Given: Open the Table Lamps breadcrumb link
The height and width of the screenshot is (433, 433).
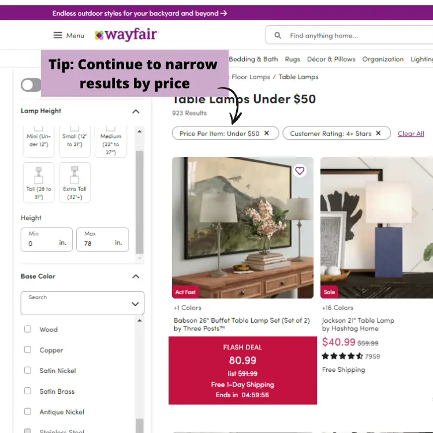Looking at the screenshot, I should [x=298, y=77].
